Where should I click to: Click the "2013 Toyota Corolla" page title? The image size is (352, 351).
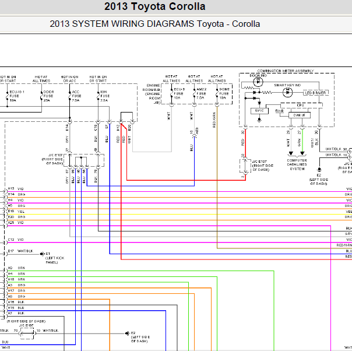(x=154, y=6)
